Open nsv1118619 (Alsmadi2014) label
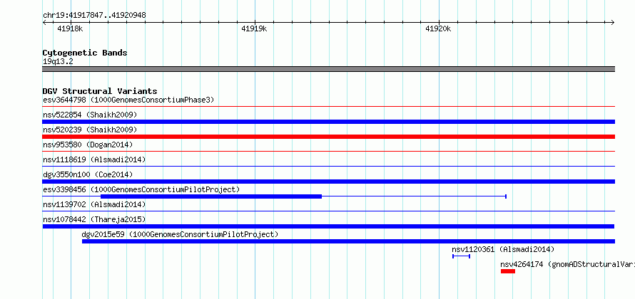635x299 pixels. [94, 159]
